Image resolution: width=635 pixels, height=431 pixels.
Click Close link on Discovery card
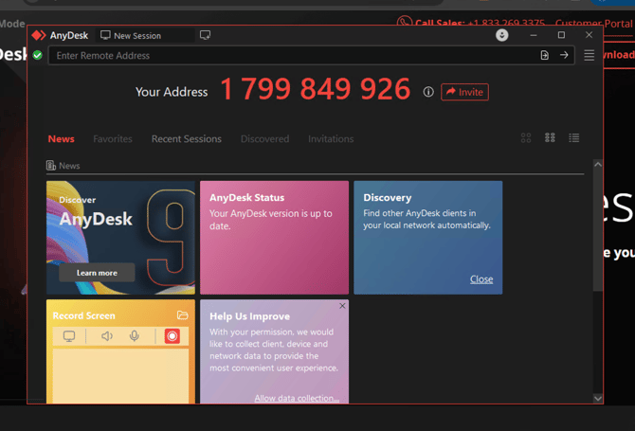(481, 279)
